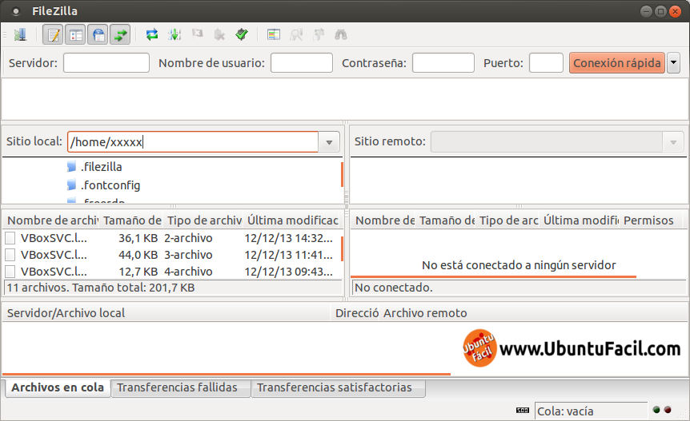Toggle directory comparison icon

click(296, 34)
